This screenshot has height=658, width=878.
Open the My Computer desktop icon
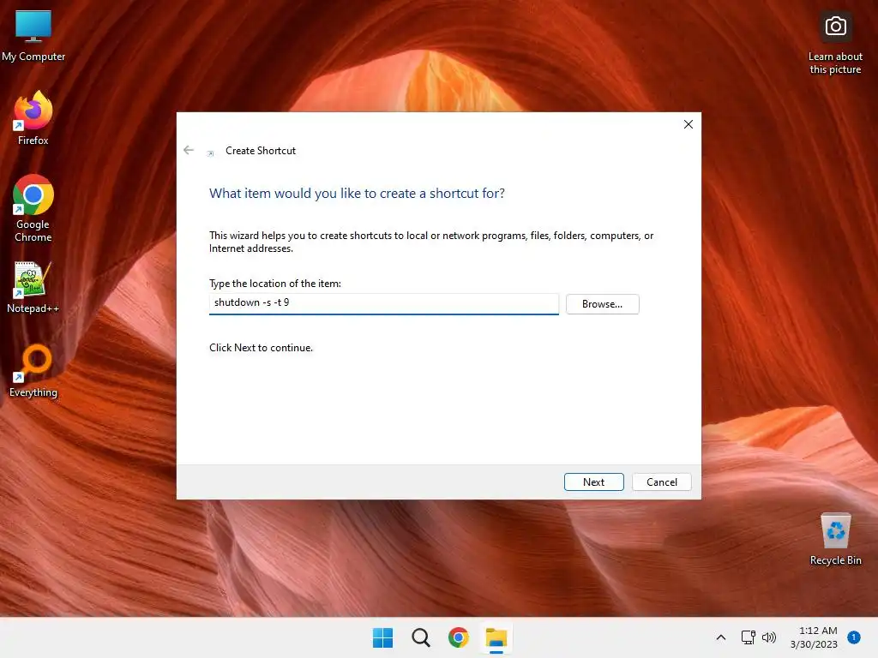[x=33, y=35]
